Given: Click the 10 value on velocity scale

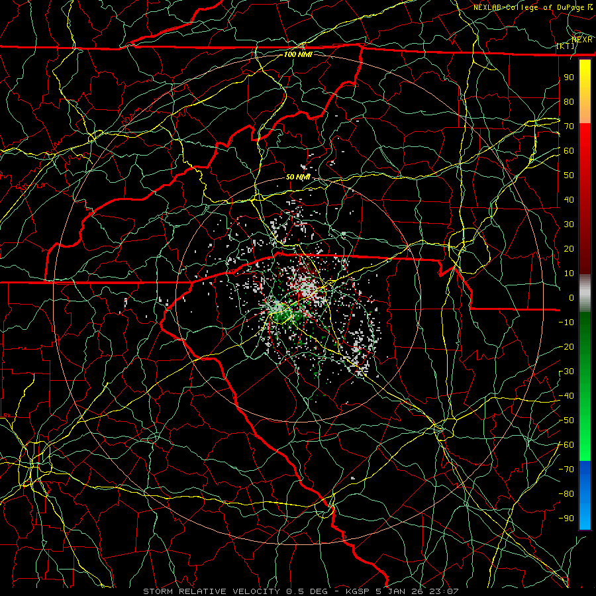Looking at the screenshot, I should (569, 273).
